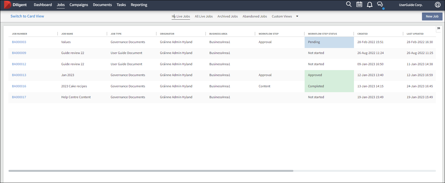
Task: Switch to the All Live Jobs tab
Action: (x=203, y=16)
